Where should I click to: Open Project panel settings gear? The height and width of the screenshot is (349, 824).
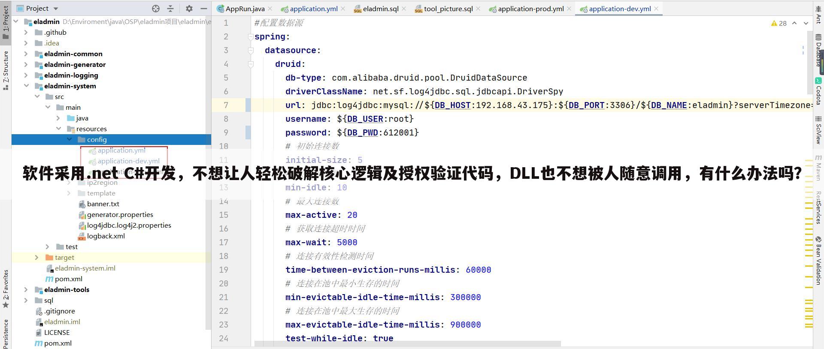(x=189, y=9)
